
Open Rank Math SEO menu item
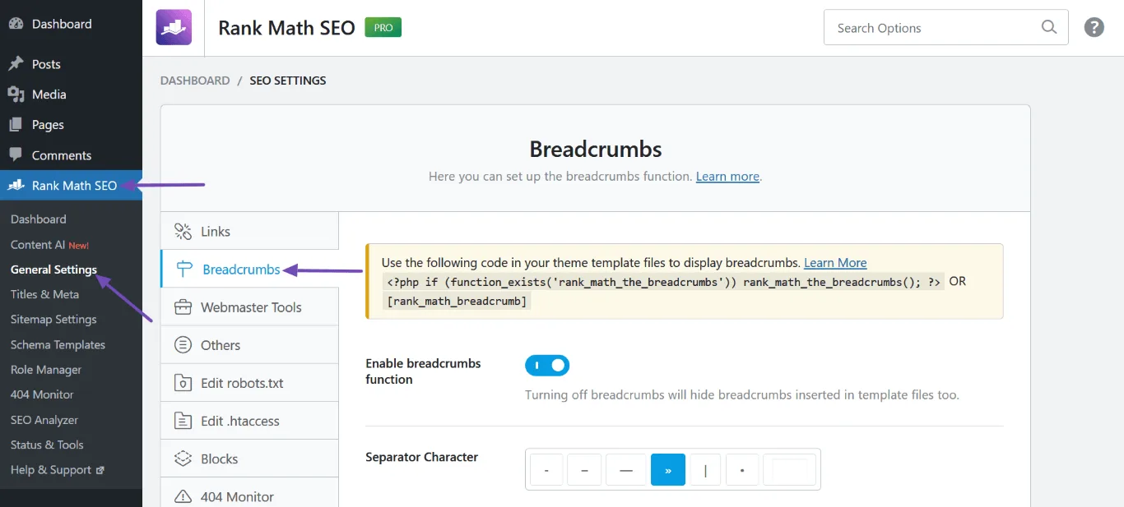point(71,186)
